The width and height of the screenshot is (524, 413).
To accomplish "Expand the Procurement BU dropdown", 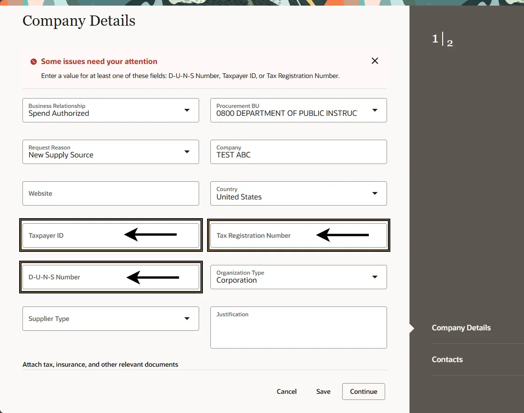I will pos(374,110).
